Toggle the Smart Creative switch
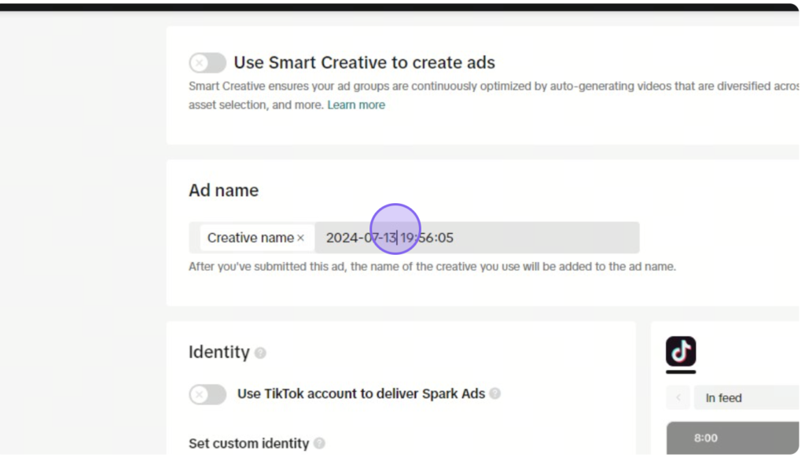This screenshot has width=805, height=458. pyautogui.click(x=208, y=63)
